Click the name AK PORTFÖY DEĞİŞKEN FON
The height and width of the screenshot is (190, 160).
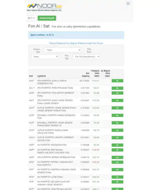click(52, 145)
